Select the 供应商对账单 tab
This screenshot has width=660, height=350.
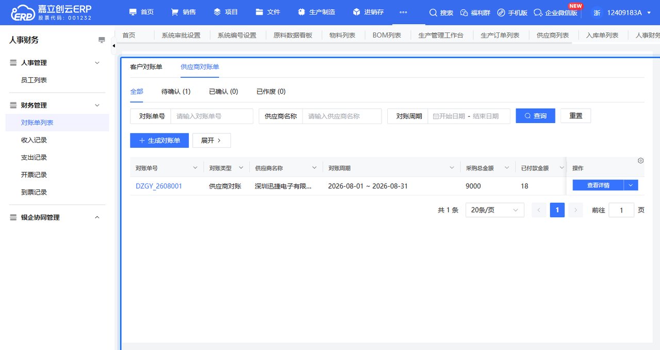pyautogui.click(x=200, y=67)
